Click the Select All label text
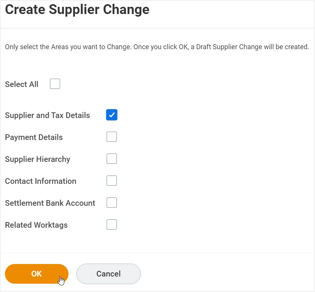 (22, 84)
